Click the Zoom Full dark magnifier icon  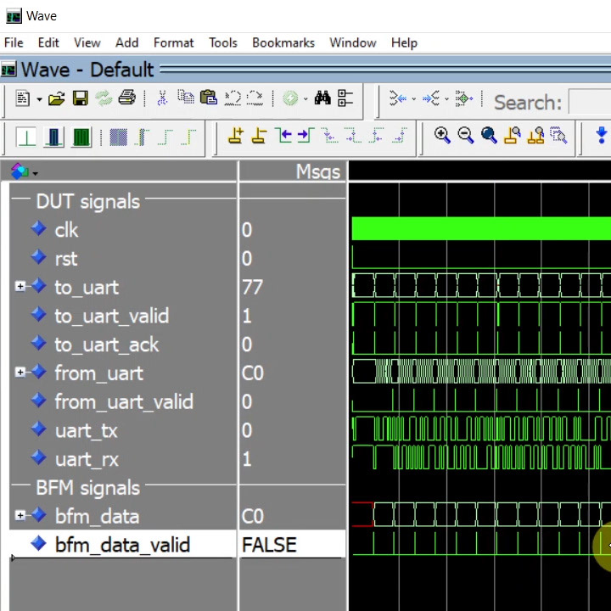489,135
